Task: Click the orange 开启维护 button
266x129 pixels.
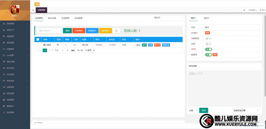Action: coord(79,31)
